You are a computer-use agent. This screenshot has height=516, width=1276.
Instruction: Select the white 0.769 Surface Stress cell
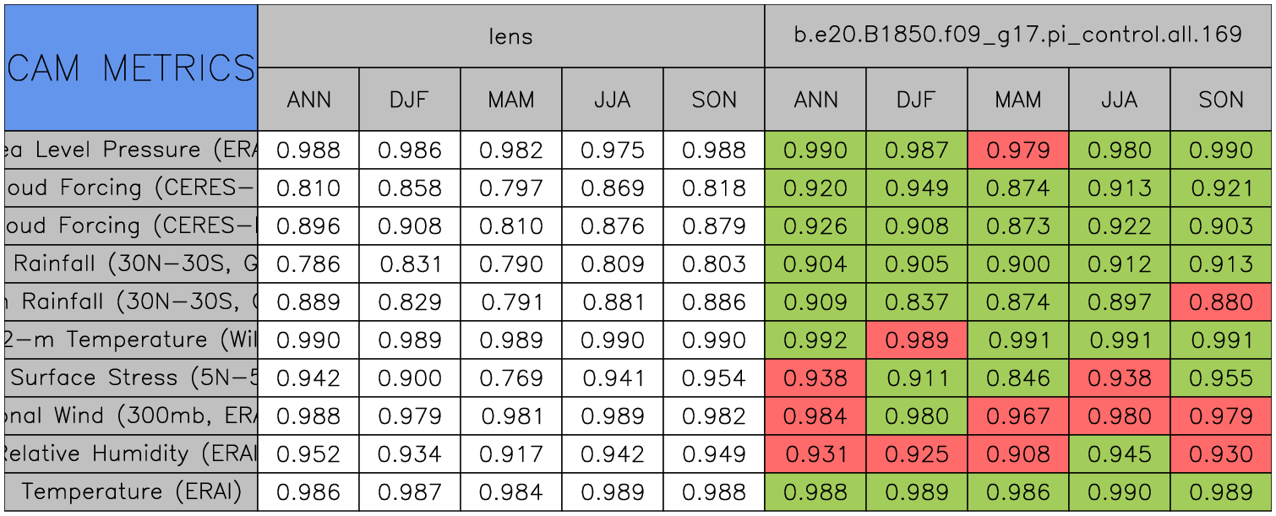[x=510, y=377]
